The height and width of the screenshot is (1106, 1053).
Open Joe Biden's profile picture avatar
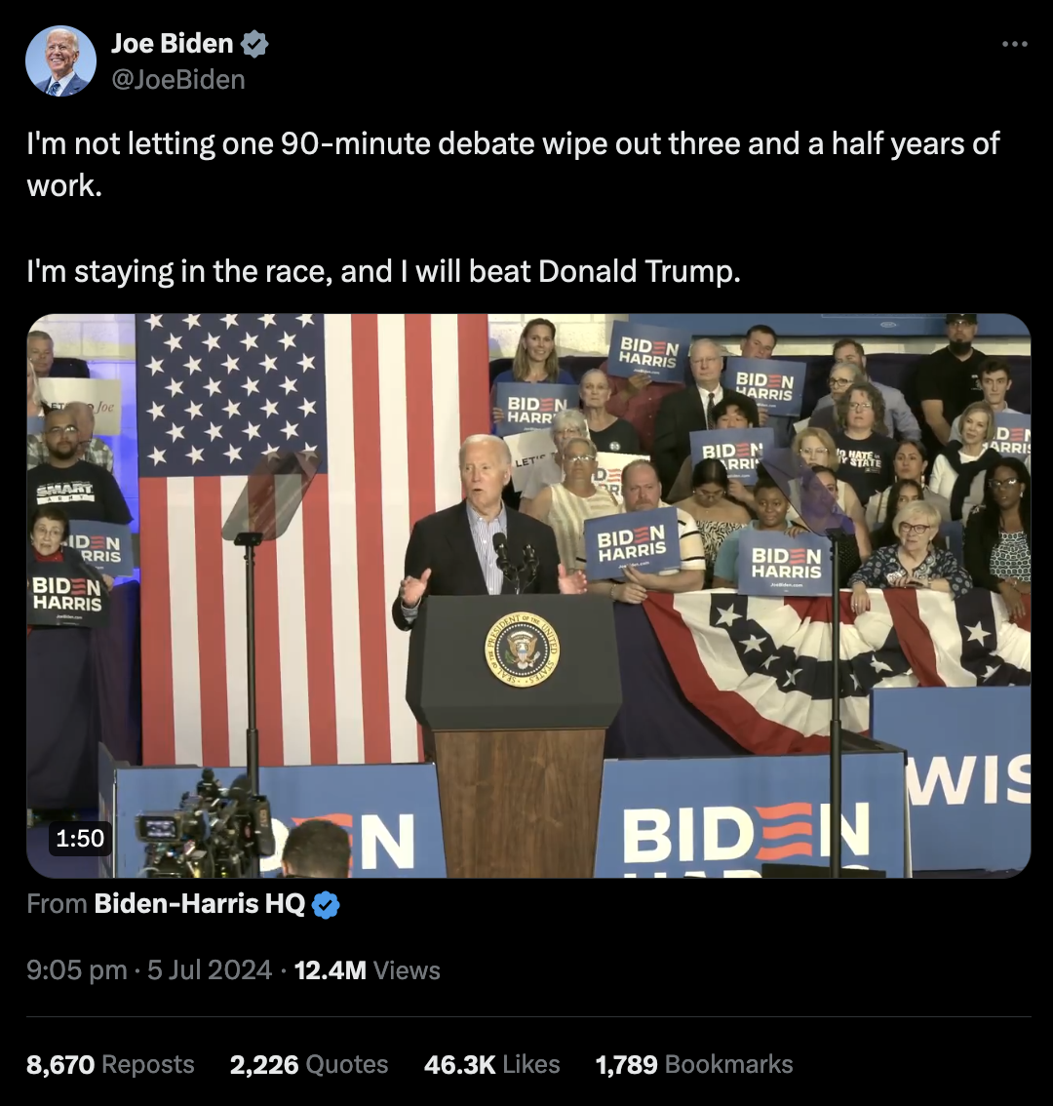pos(60,61)
